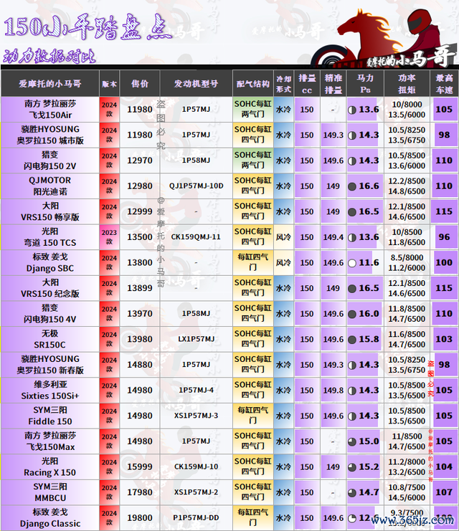Click the 2023款 version badge
Image resolution: width=459 pixels, height=531 pixels.
(109, 237)
